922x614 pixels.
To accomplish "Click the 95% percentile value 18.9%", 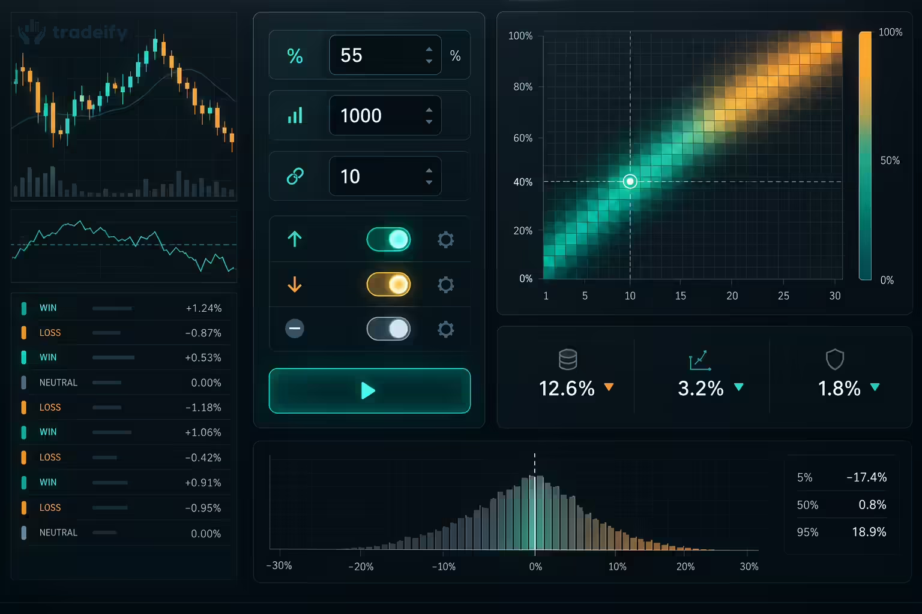I will tap(869, 532).
